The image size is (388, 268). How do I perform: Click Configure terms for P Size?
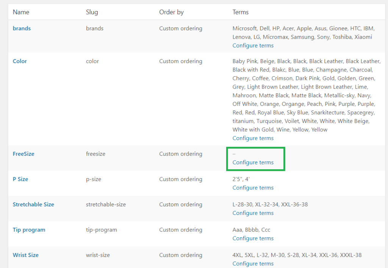click(253, 188)
